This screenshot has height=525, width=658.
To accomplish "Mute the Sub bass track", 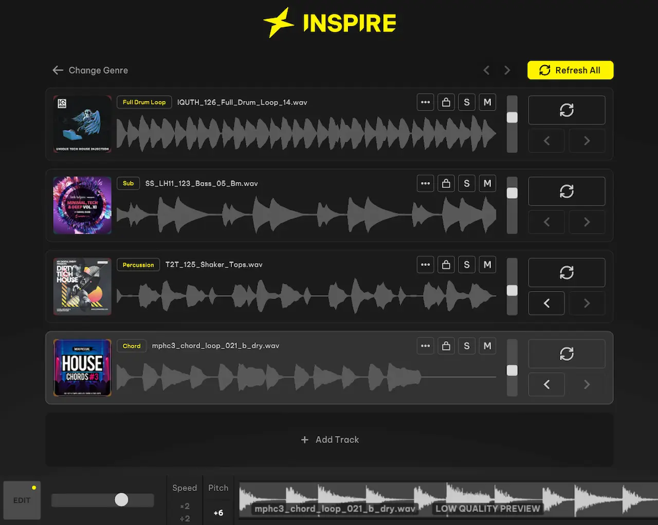I will tap(487, 183).
